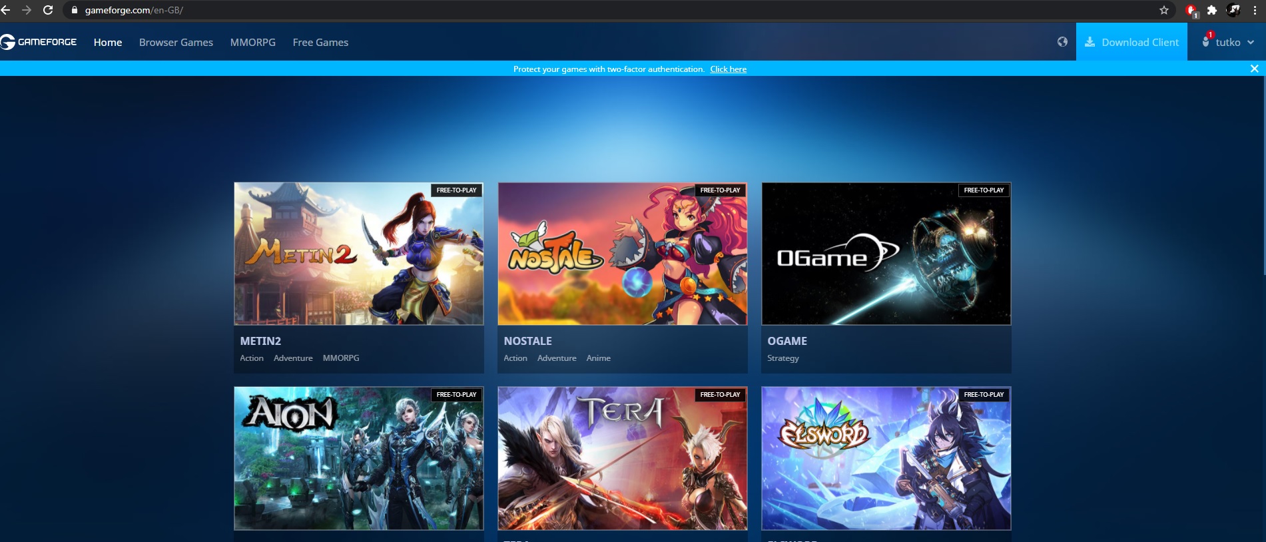Click OGame's Strategy tag
Screen dimensions: 1266x542
(783, 358)
